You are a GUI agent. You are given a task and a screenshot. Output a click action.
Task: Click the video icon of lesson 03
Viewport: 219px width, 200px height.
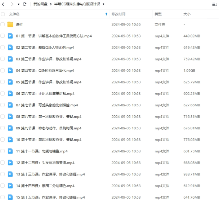pos(10,59)
